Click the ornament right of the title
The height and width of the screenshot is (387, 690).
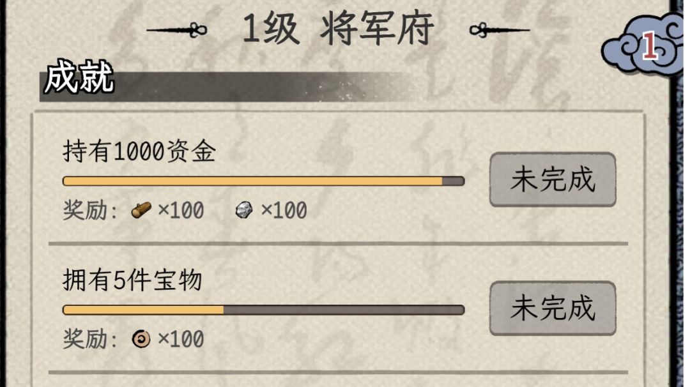pos(500,29)
